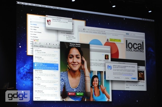This screenshot has width=162, height=107.
Task: Select the Inbox favorites tab in Mail
Action: tap(42, 46)
